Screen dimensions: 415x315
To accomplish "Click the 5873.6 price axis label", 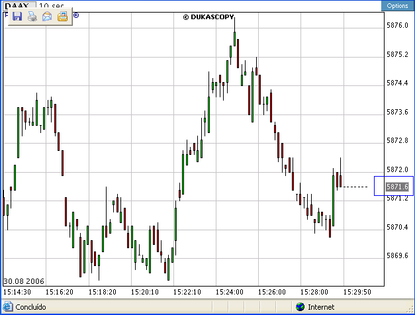I will pos(397,112).
